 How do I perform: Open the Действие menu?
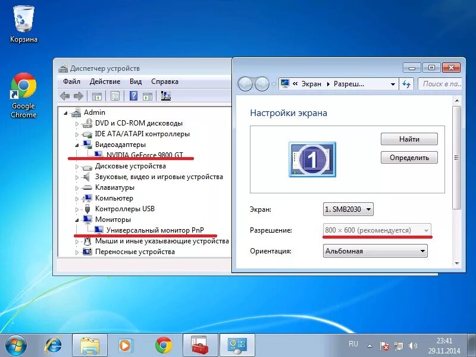(x=105, y=82)
